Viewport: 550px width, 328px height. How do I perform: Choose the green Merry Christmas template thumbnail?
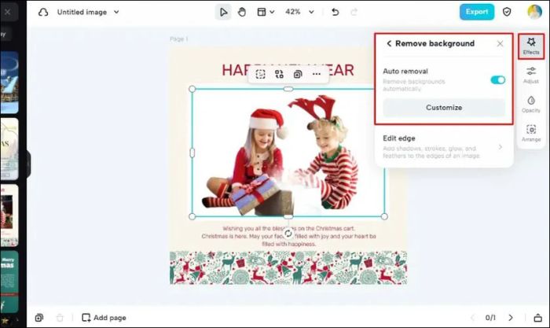click(x=9, y=282)
